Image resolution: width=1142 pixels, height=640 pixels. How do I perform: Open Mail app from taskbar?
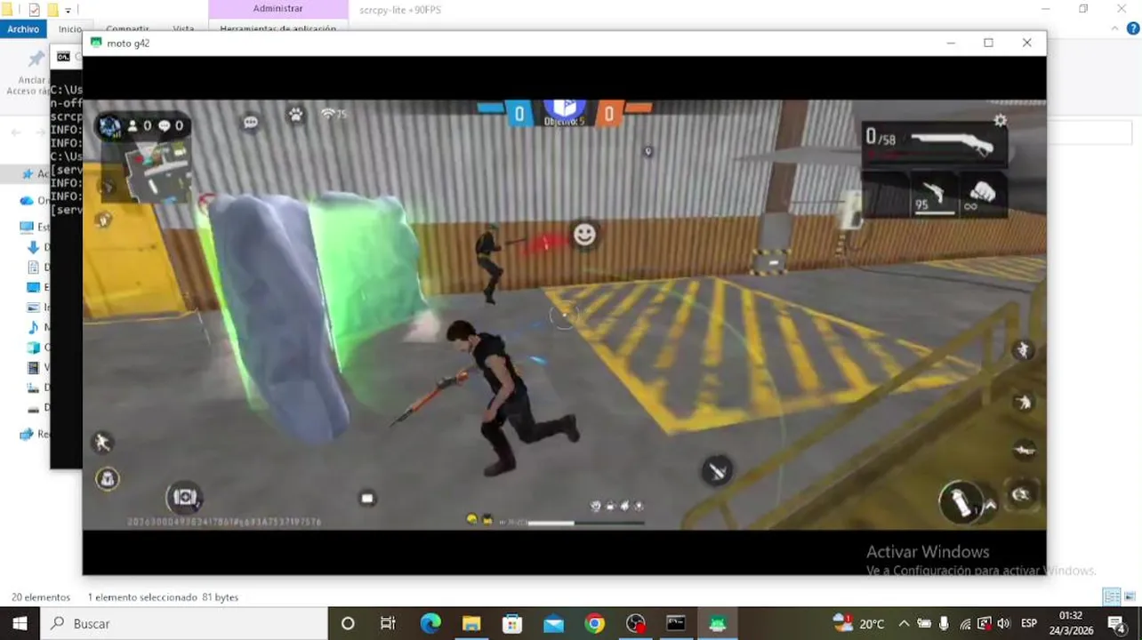pos(553,623)
